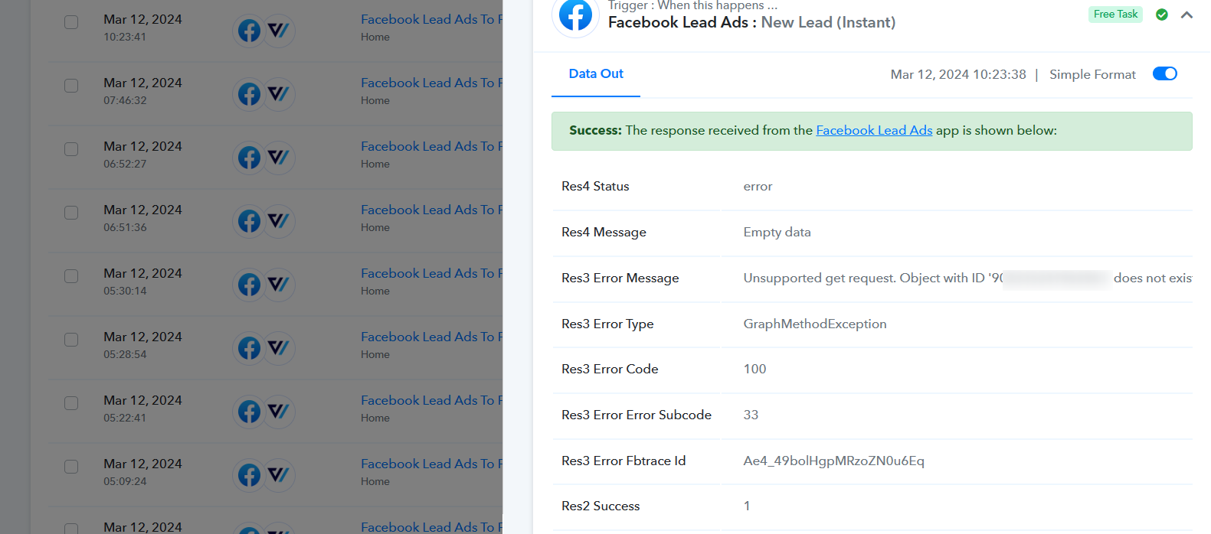Check the box for the 10:23:41 row
Screen dimensions: 1211x534
pyautogui.click(x=71, y=22)
